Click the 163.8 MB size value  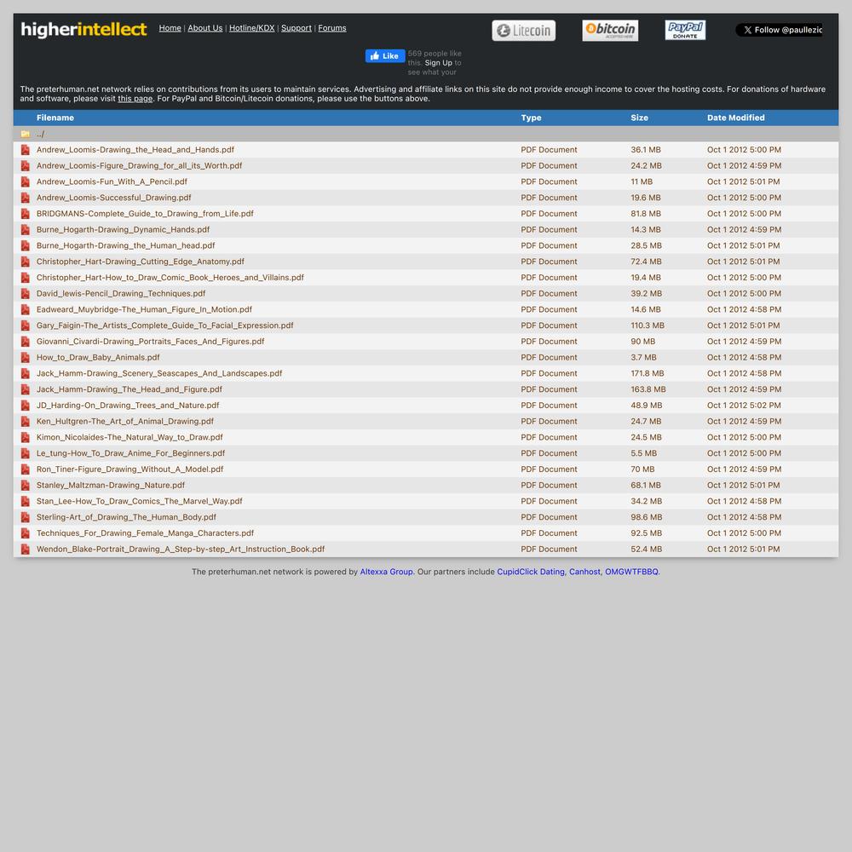pyautogui.click(x=648, y=389)
